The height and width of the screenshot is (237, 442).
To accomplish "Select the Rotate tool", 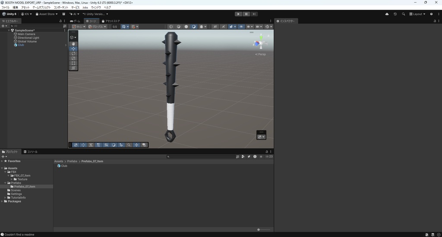I will (73, 53).
